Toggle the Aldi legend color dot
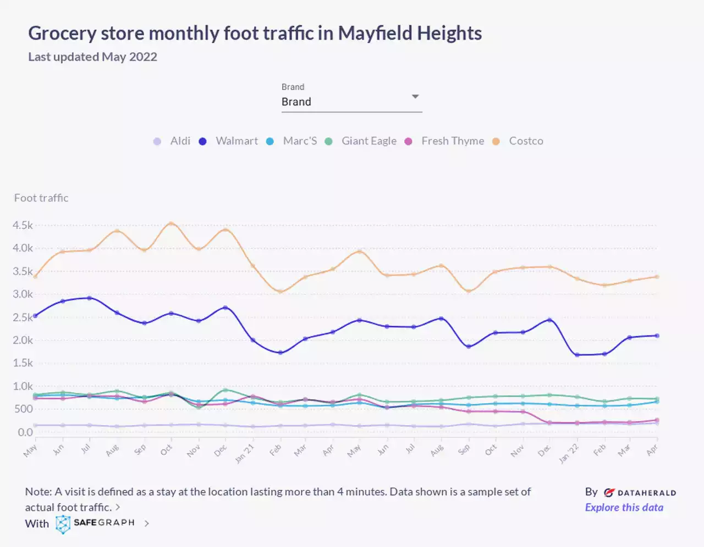The image size is (704, 547). coord(157,141)
